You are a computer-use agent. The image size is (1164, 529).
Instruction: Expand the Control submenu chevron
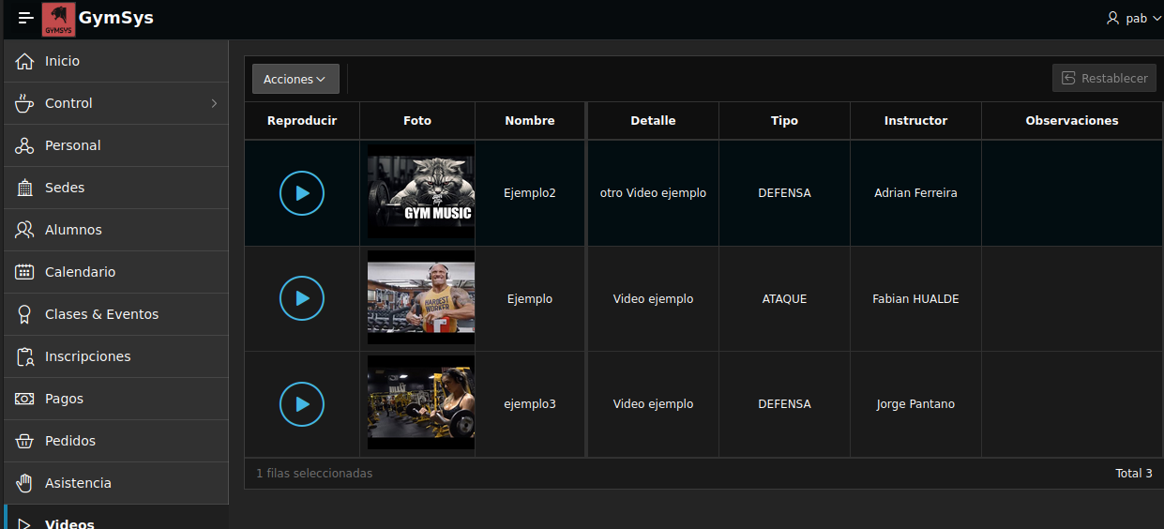pos(214,103)
